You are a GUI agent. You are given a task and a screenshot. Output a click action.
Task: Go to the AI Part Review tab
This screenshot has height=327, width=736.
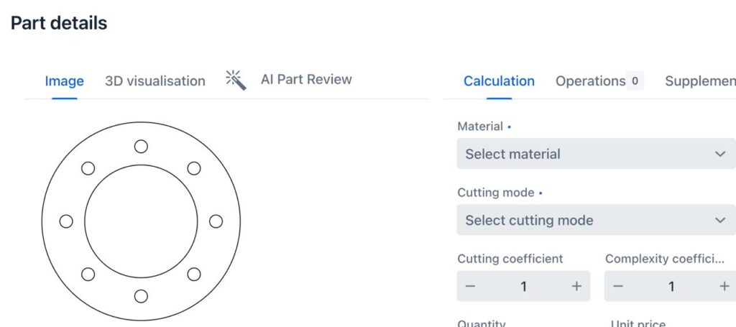point(305,80)
